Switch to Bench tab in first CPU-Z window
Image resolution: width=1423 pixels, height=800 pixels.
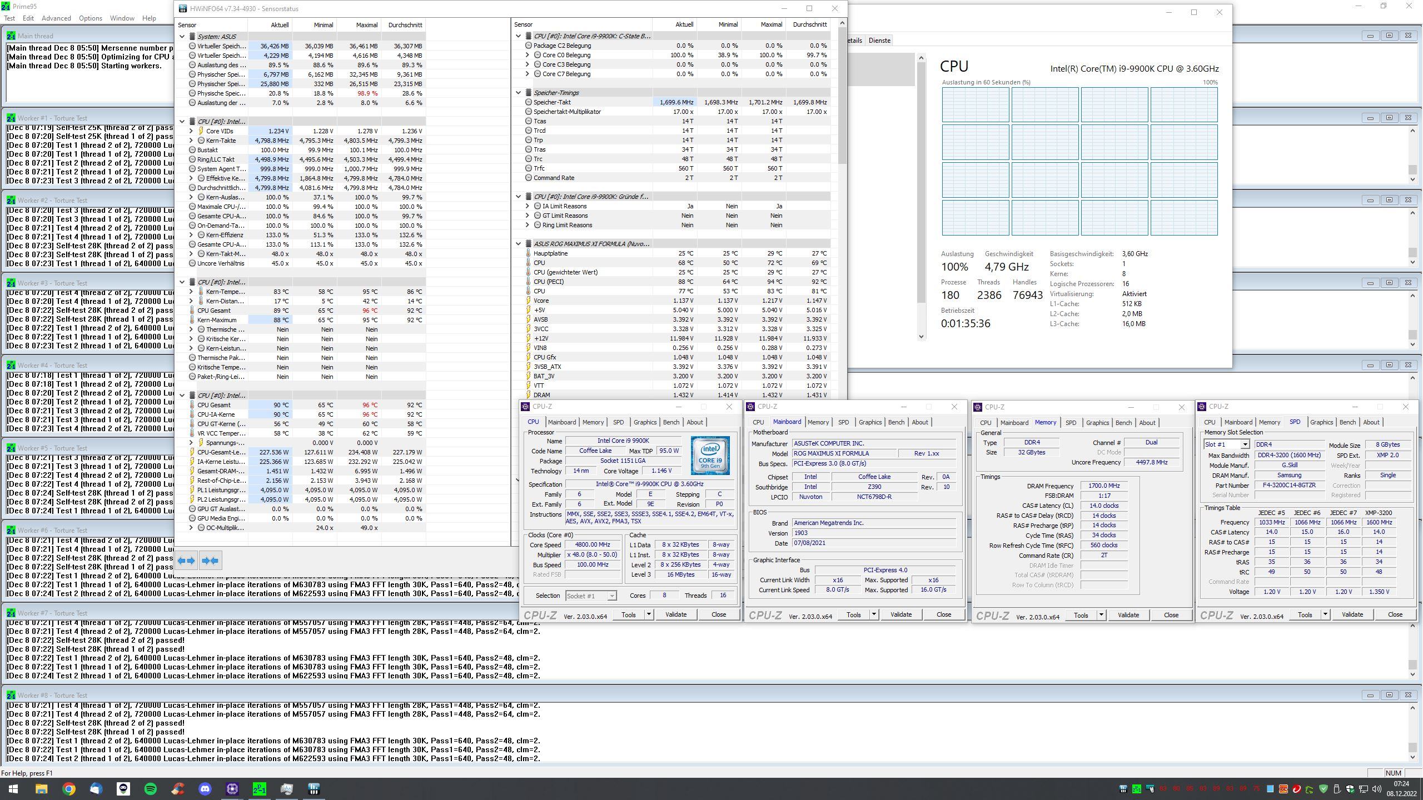pos(671,422)
